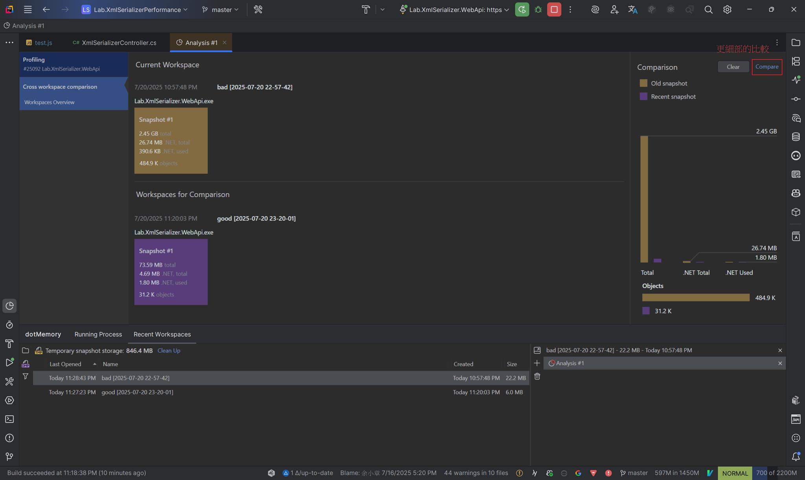Expand the run configuration dropdown
Screen dimensions: 805x480
click(506, 9)
